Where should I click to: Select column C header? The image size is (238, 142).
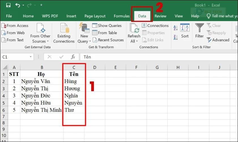74,67
